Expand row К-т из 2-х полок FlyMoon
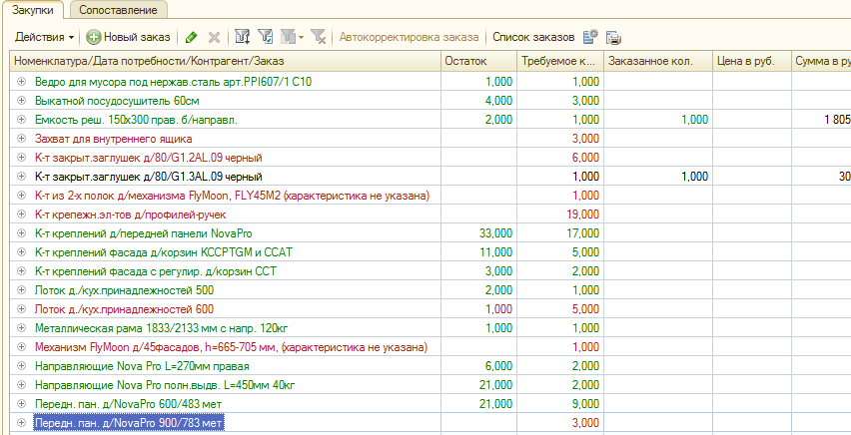The image size is (851, 435). [21, 196]
